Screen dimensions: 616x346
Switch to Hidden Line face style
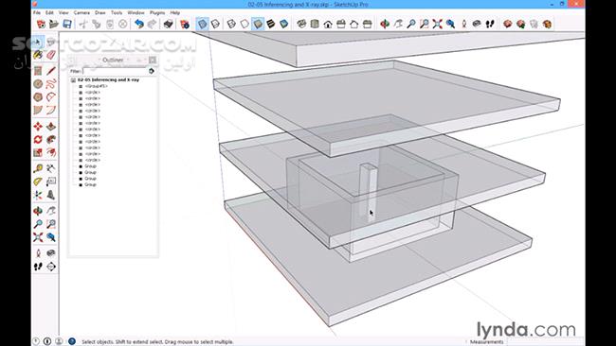(x=245, y=24)
